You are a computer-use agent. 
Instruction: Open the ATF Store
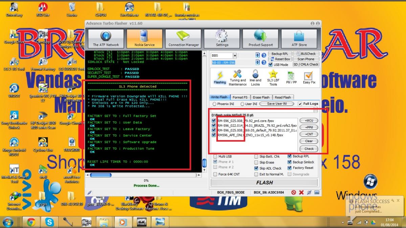tap(299, 39)
